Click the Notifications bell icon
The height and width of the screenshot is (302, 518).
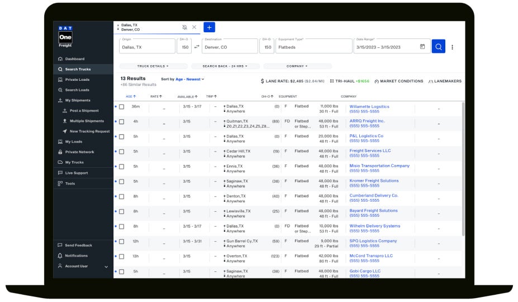click(60, 256)
